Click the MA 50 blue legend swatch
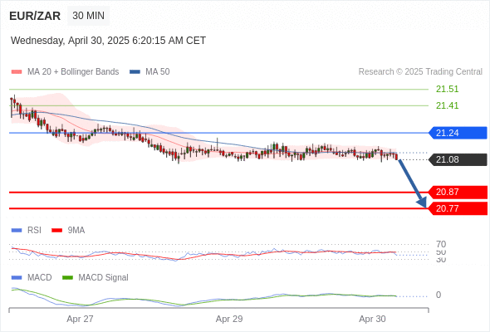 tap(135, 72)
